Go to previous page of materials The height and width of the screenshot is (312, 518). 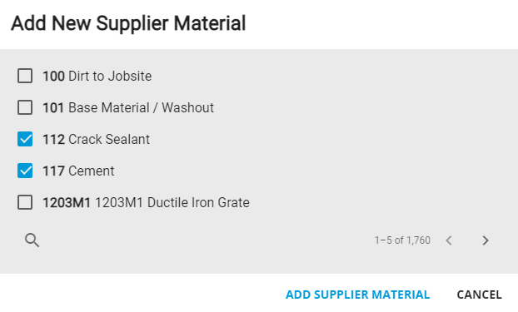[449, 240]
